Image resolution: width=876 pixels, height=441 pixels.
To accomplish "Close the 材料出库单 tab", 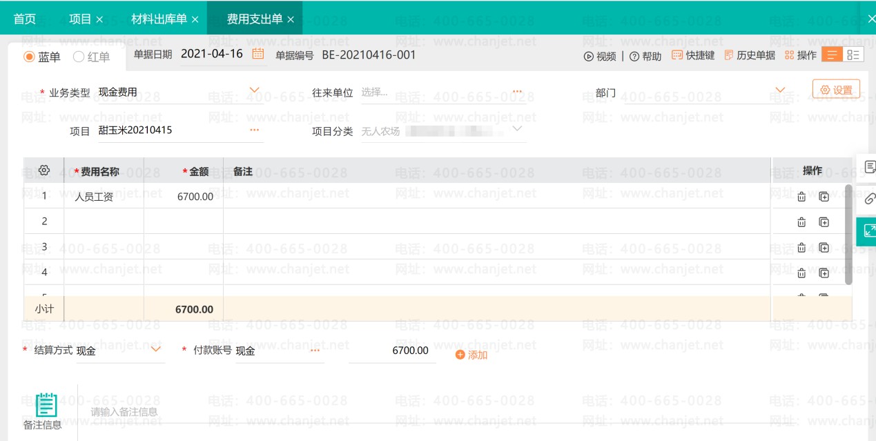I will pos(195,20).
